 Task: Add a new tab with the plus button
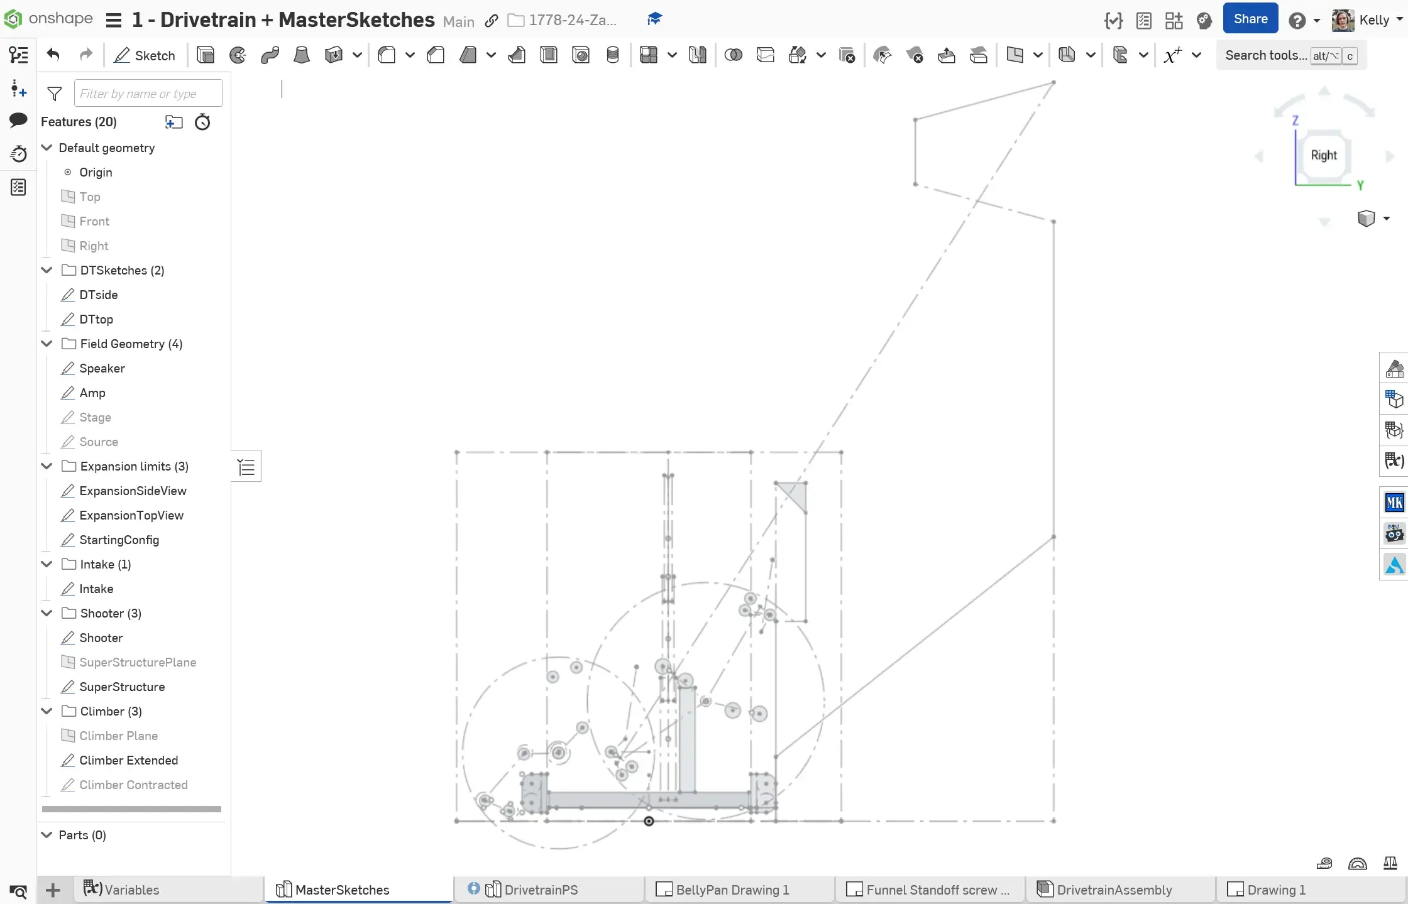tap(53, 890)
